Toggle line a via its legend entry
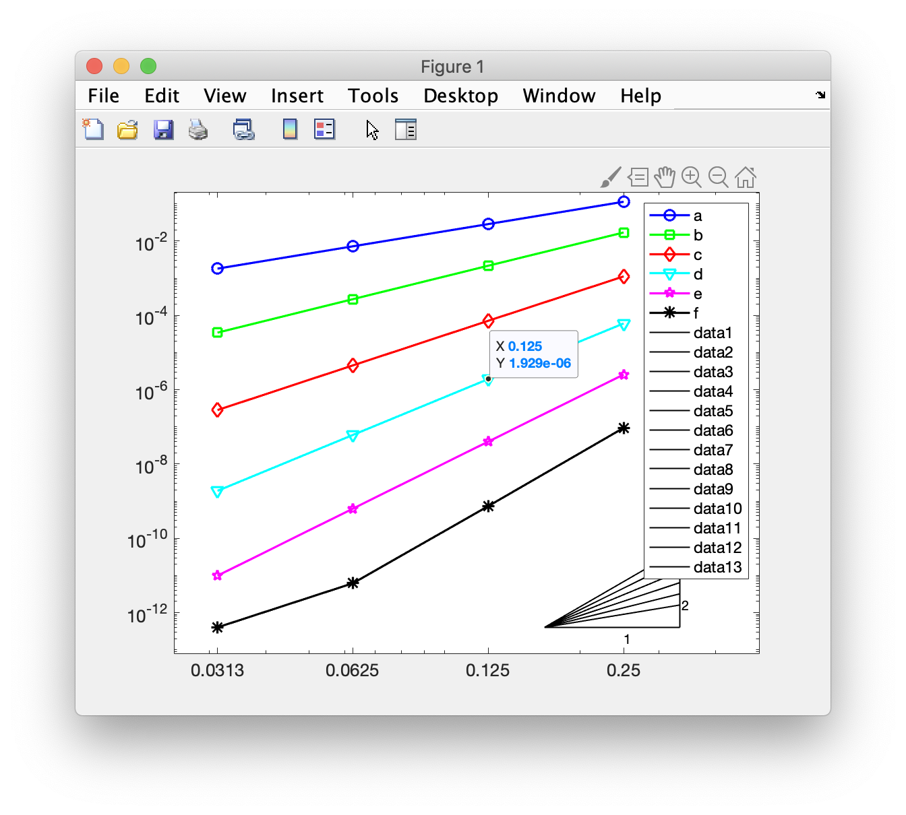The width and height of the screenshot is (906, 815). pyautogui.click(x=698, y=216)
